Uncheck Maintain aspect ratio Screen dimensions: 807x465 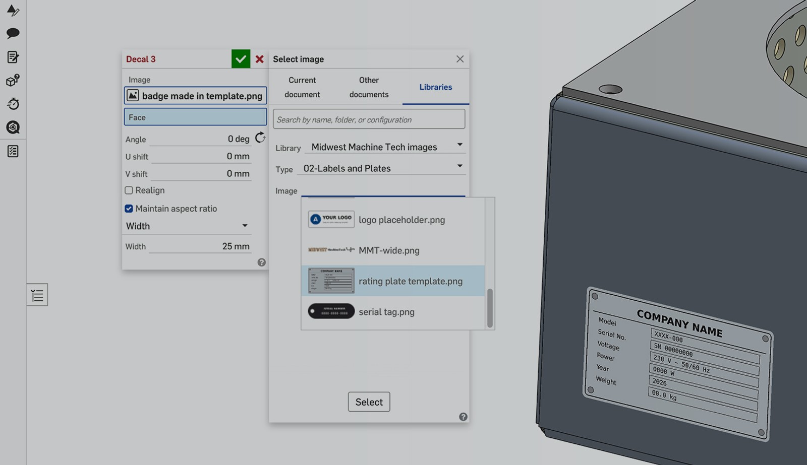point(129,209)
